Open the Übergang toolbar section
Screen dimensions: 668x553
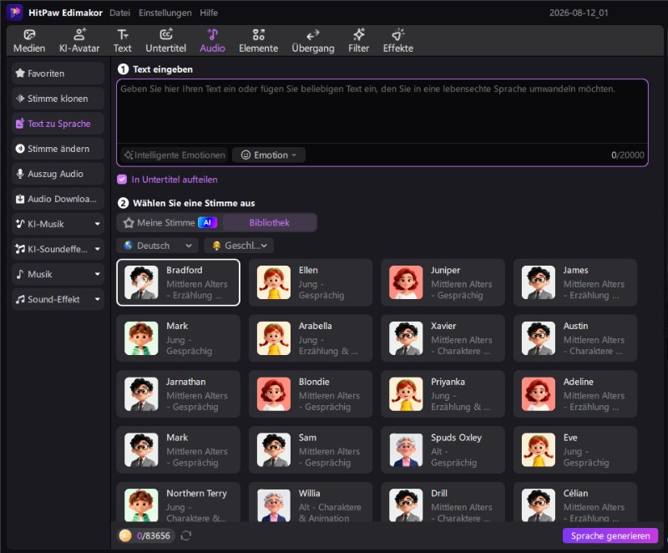coord(312,41)
